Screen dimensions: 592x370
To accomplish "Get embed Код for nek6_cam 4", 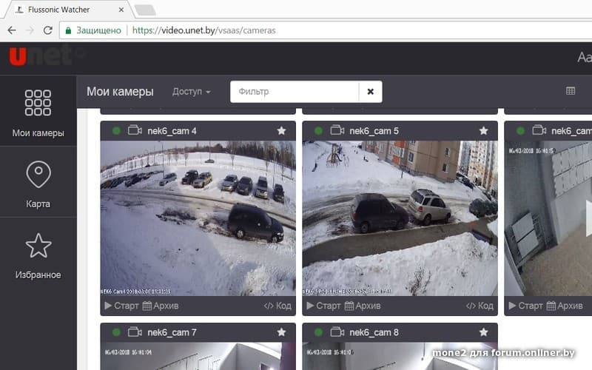I will coord(278,306).
